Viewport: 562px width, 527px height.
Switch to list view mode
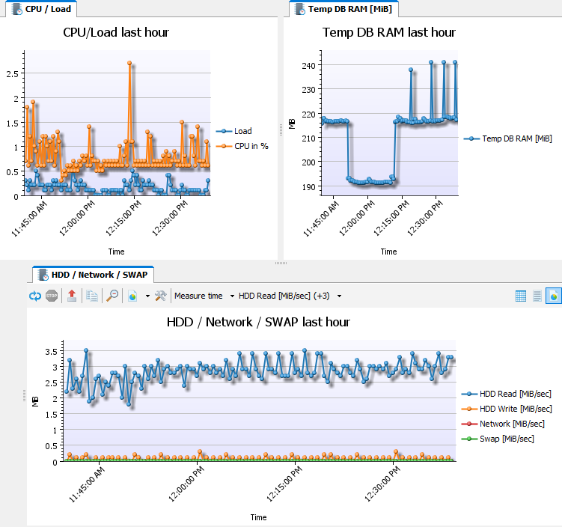tap(537, 296)
